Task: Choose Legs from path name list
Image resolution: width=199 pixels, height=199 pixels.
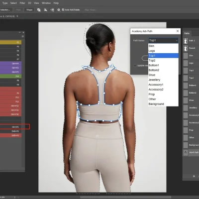Action: tap(163, 51)
